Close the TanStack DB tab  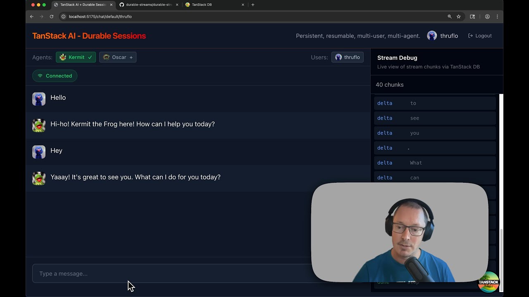pos(243,5)
